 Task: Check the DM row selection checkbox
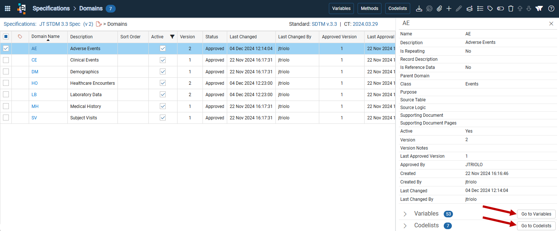(6, 71)
